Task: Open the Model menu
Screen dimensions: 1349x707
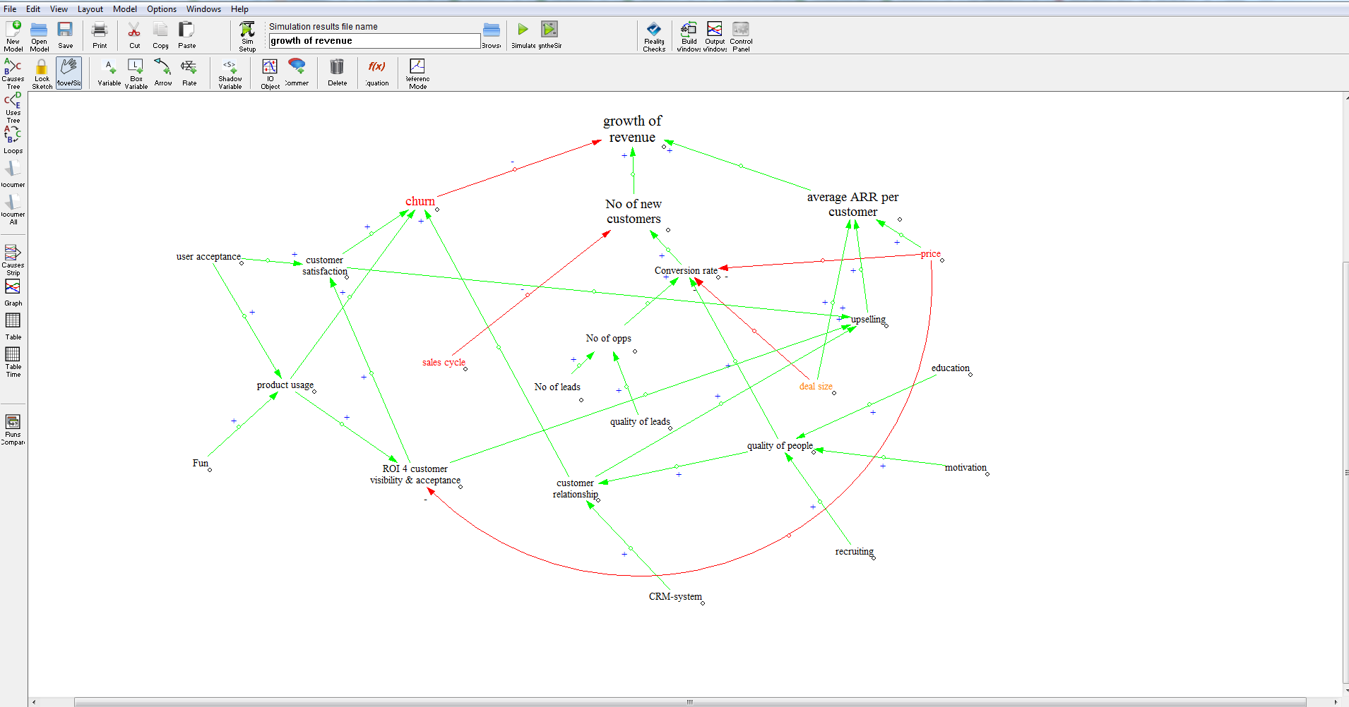Action: [125, 9]
